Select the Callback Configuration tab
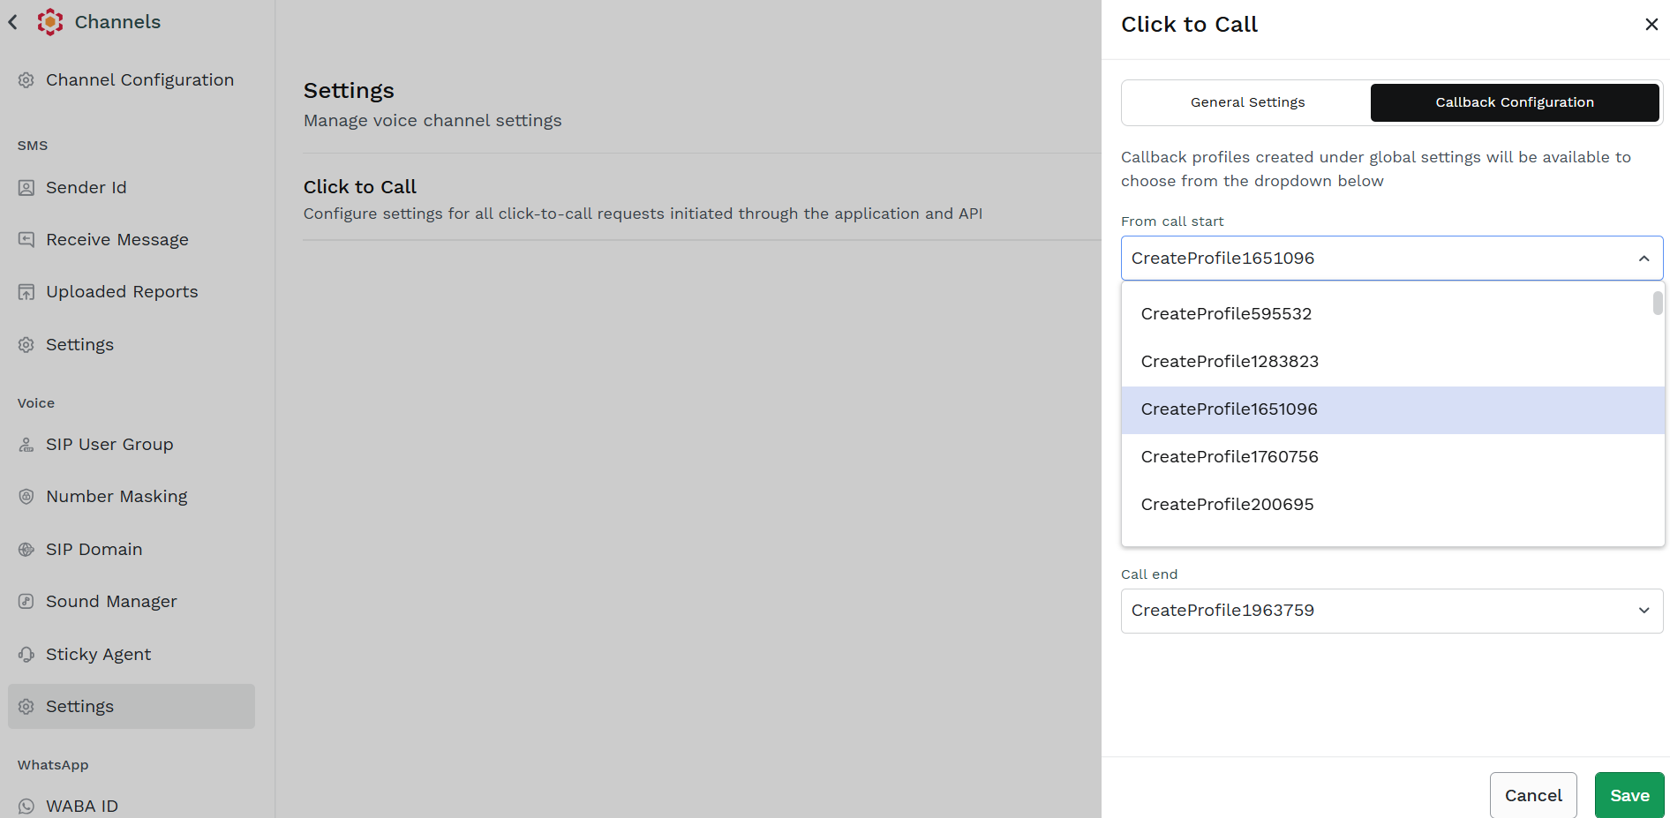The height and width of the screenshot is (818, 1670). coord(1515,102)
